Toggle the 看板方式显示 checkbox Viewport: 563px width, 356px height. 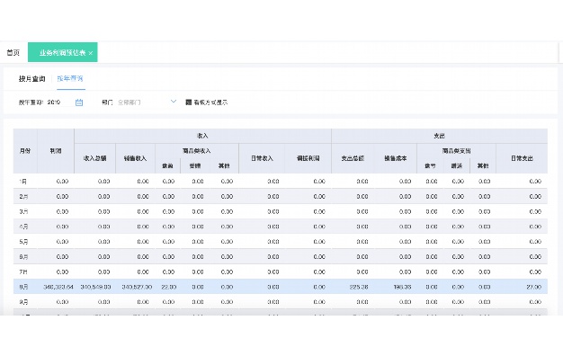tap(189, 102)
